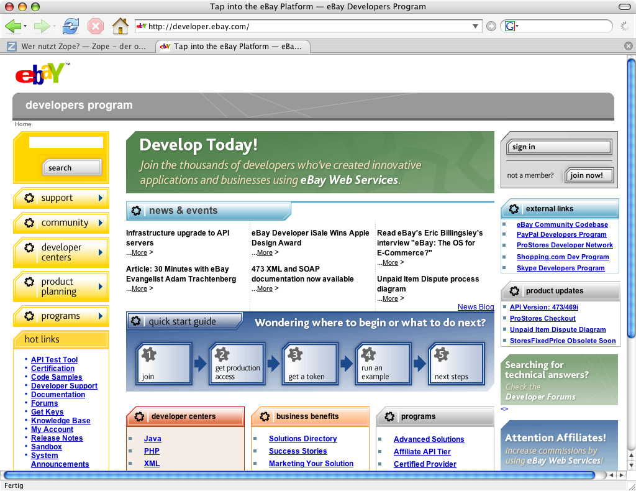Viewport: 636px width, 491px height.
Task: Switch to the Wer nutzt Zope tab
Action: pyautogui.click(x=78, y=47)
